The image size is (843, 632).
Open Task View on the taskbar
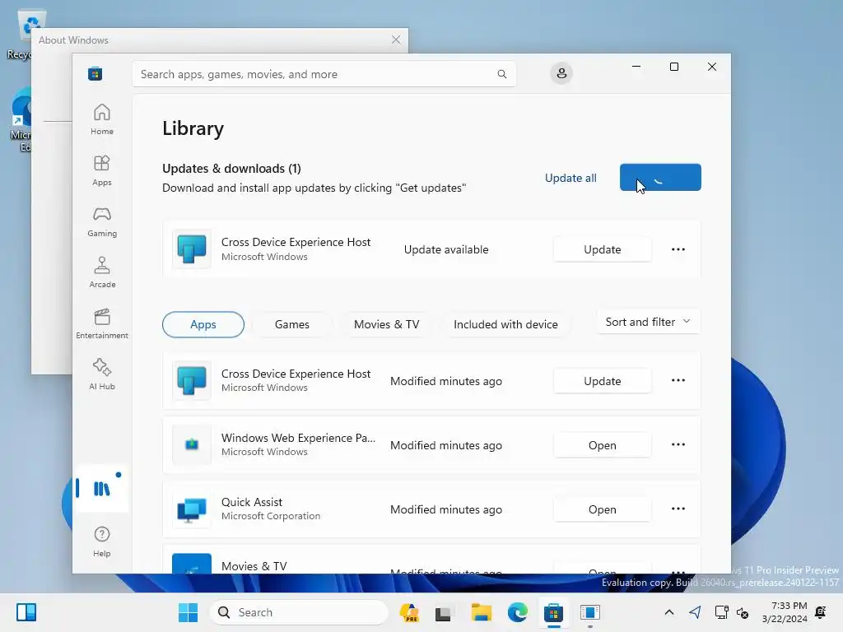coord(443,612)
